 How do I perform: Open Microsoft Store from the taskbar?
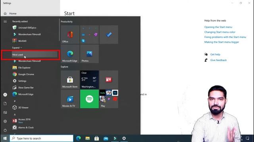click(97, 138)
